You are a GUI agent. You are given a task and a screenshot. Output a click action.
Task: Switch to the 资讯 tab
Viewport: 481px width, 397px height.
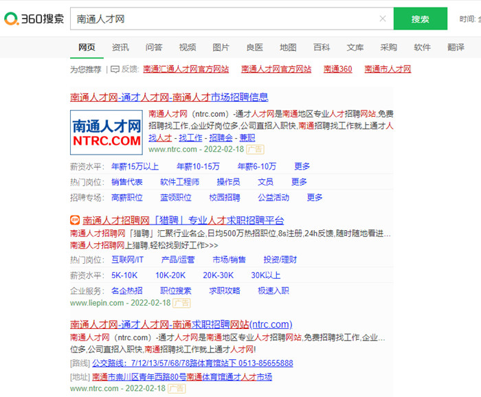tap(120, 47)
